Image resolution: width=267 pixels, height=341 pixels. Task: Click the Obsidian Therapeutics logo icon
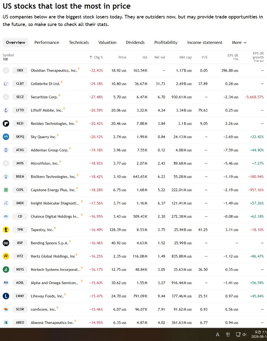pos(6,70)
